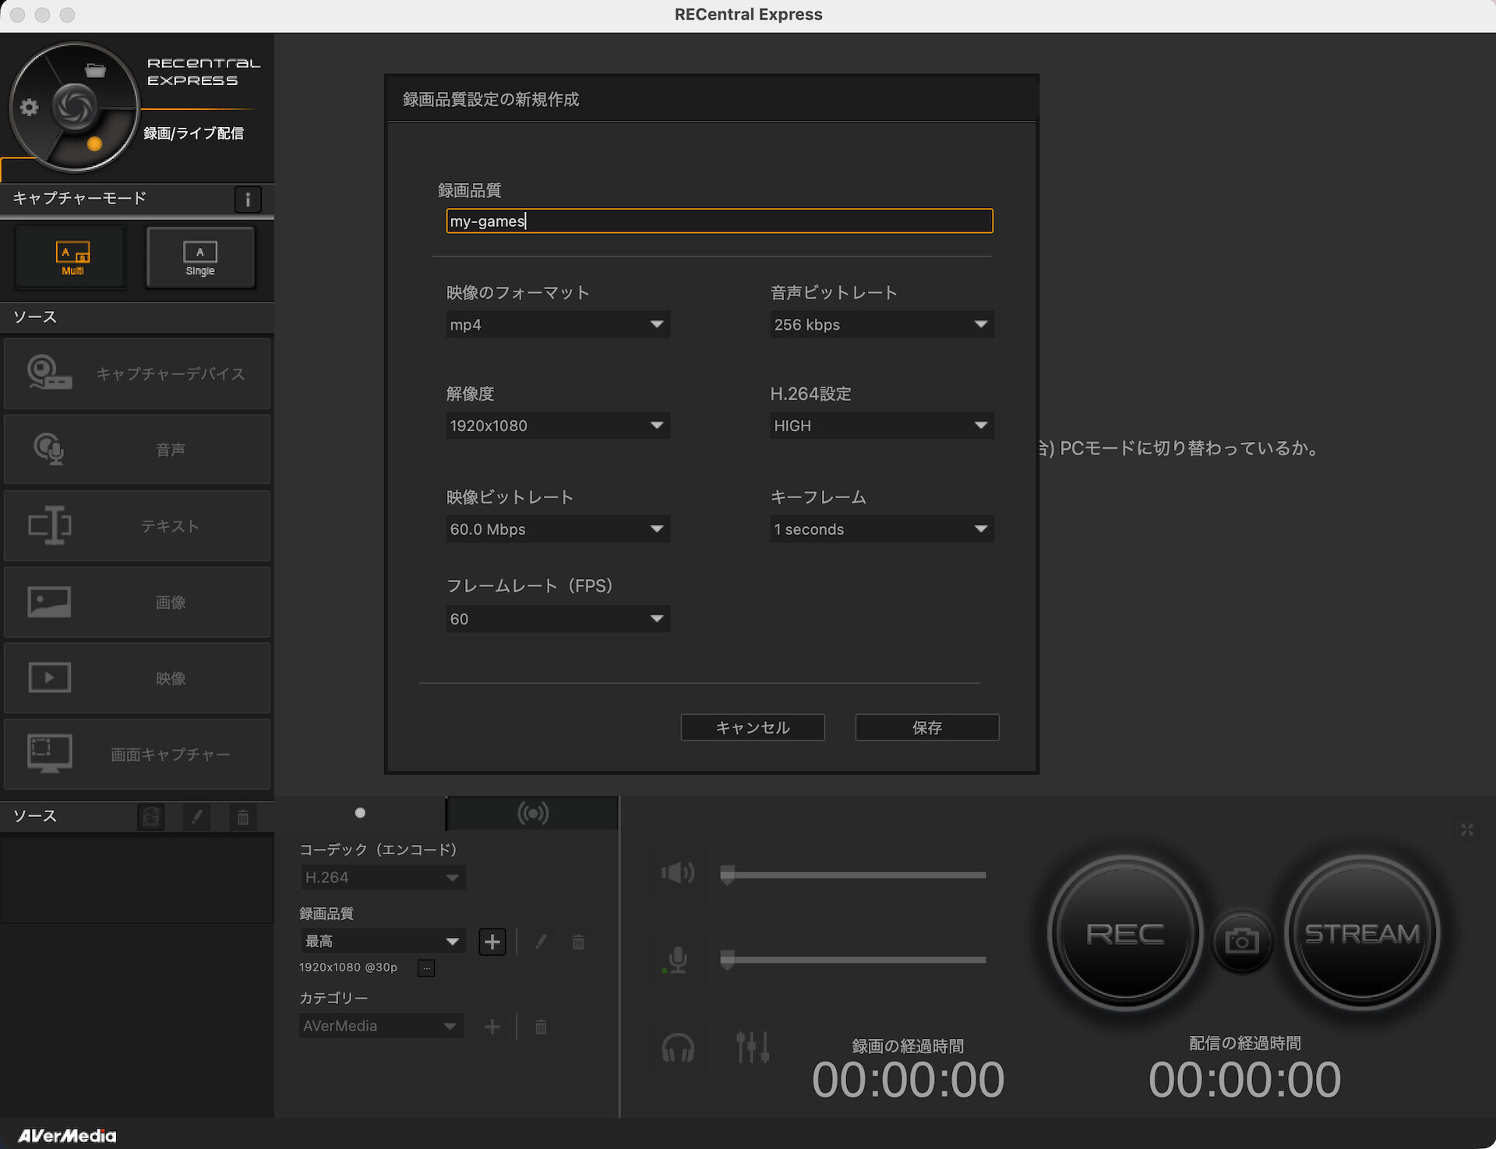The image size is (1496, 1149).
Task: Switch to Multi capture mode
Action: [x=72, y=257]
